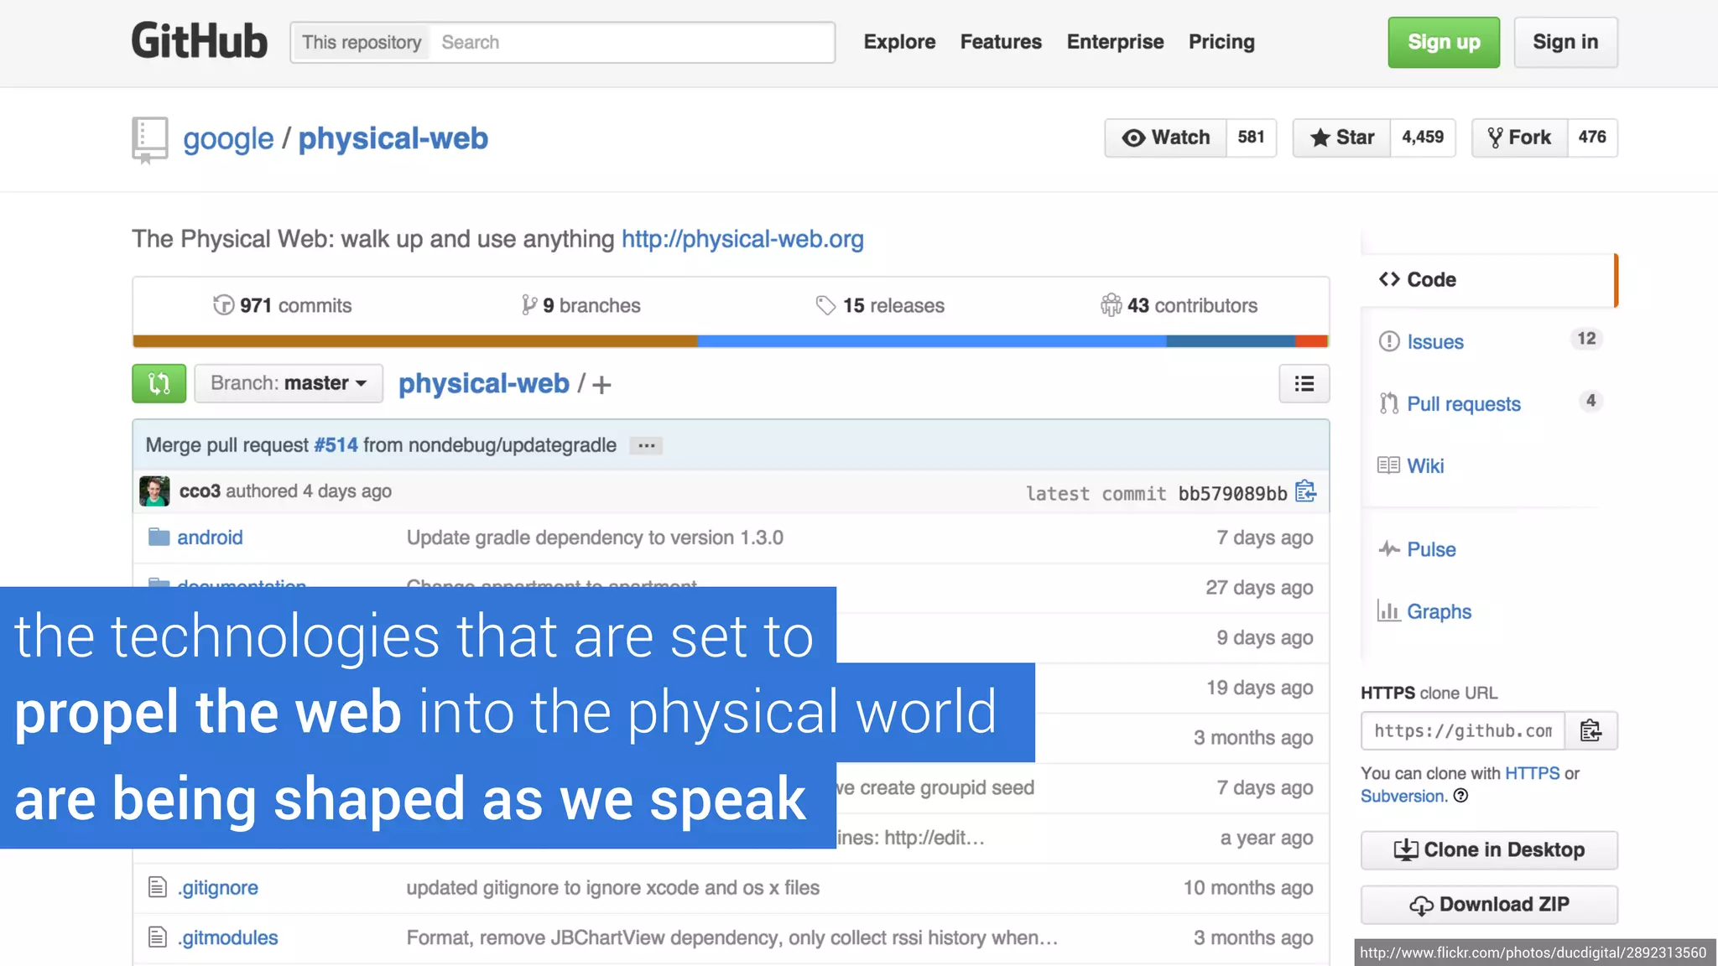Click the android folder icon
1718x966 pixels.
point(159,537)
